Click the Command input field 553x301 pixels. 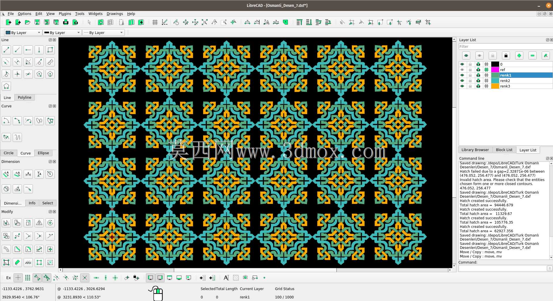tap(503, 268)
